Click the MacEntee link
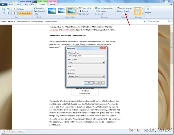174x135 pixels. (54, 30)
